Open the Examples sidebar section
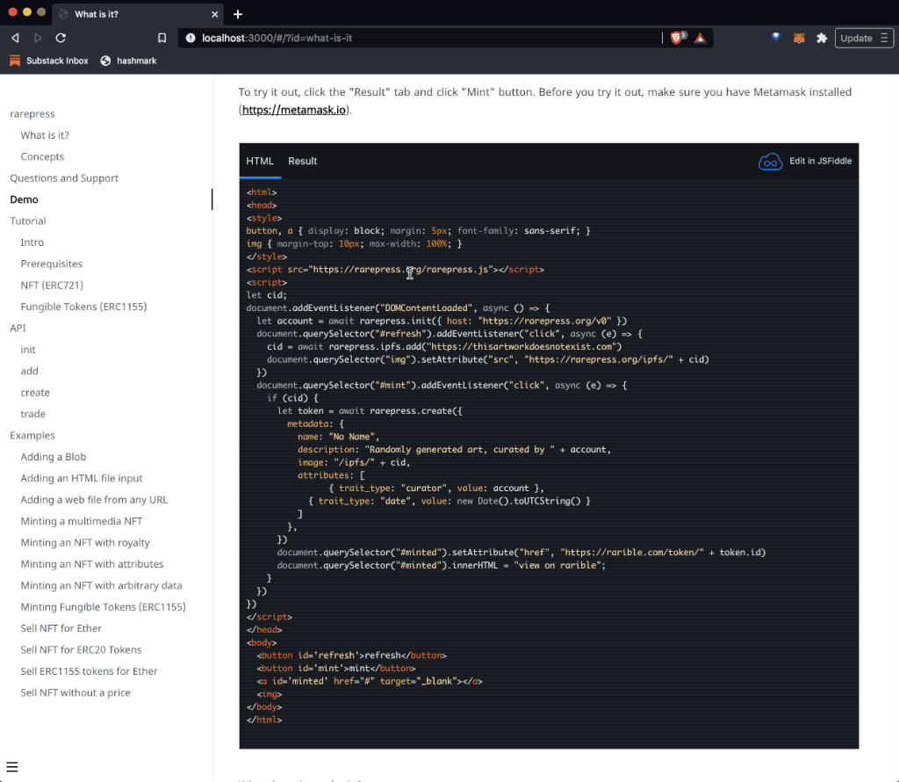This screenshot has height=782, width=899. 32,436
